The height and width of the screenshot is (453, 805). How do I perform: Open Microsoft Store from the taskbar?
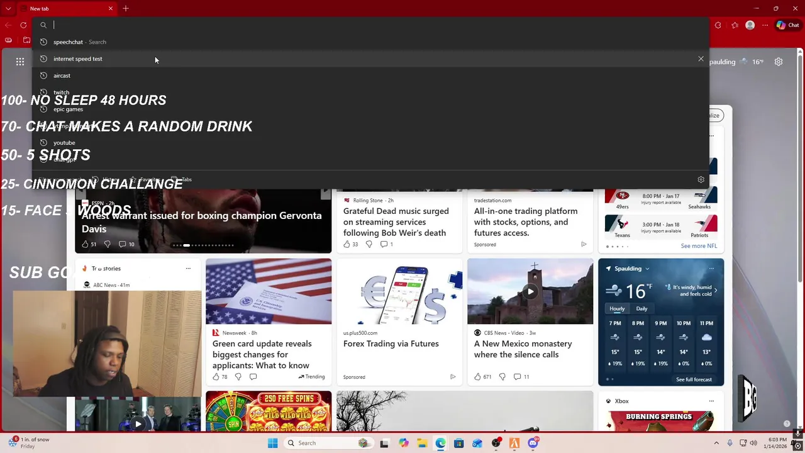[x=458, y=443]
